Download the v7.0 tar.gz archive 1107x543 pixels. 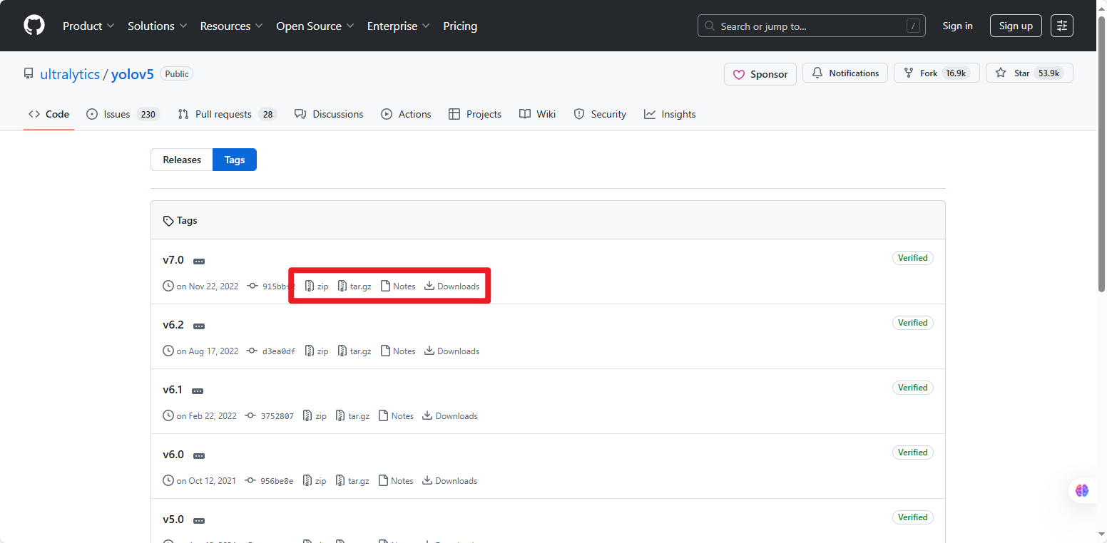click(x=354, y=286)
